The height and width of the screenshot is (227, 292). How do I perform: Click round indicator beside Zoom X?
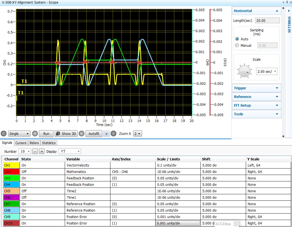(113, 134)
